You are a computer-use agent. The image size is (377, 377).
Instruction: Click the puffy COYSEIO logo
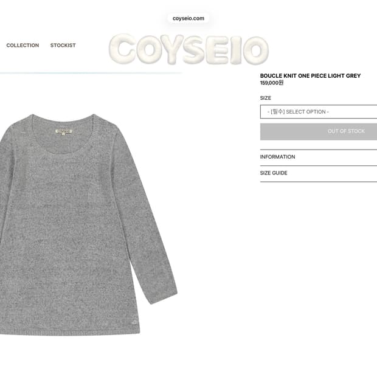188,49
